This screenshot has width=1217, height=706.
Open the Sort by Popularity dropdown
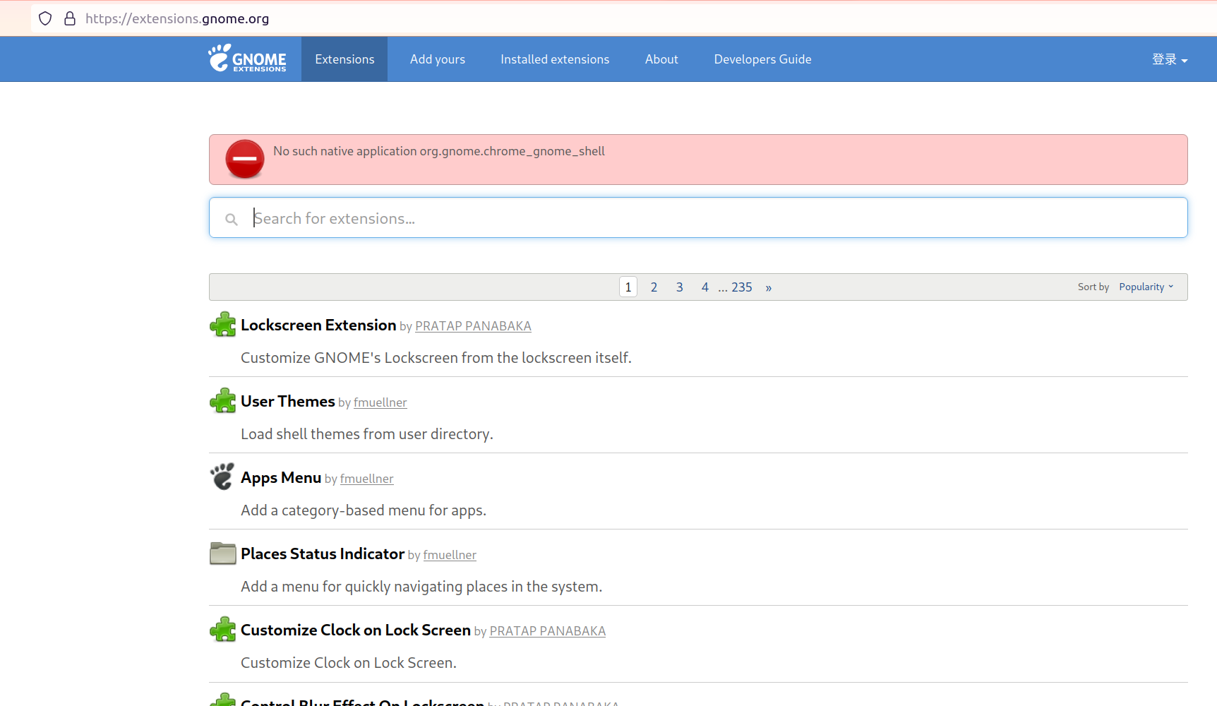tap(1146, 287)
